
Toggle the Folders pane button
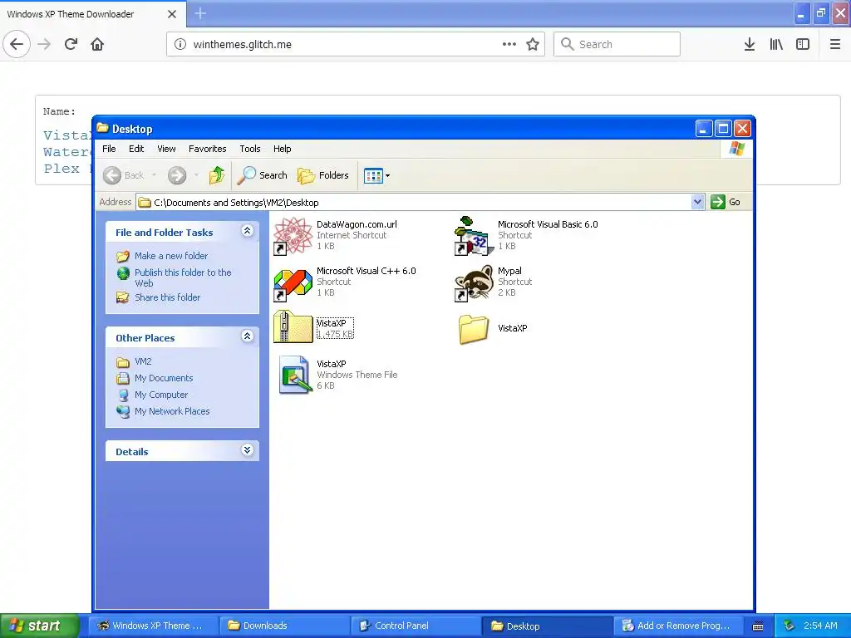point(323,175)
